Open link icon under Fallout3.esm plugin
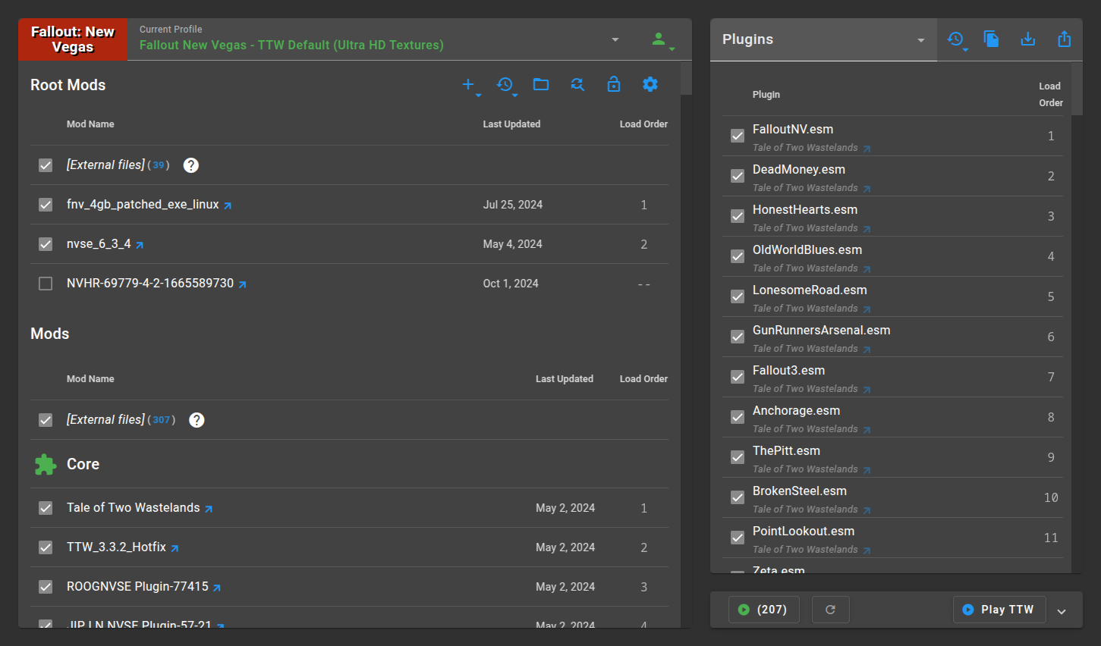The height and width of the screenshot is (646, 1101). pyautogui.click(x=867, y=390)
